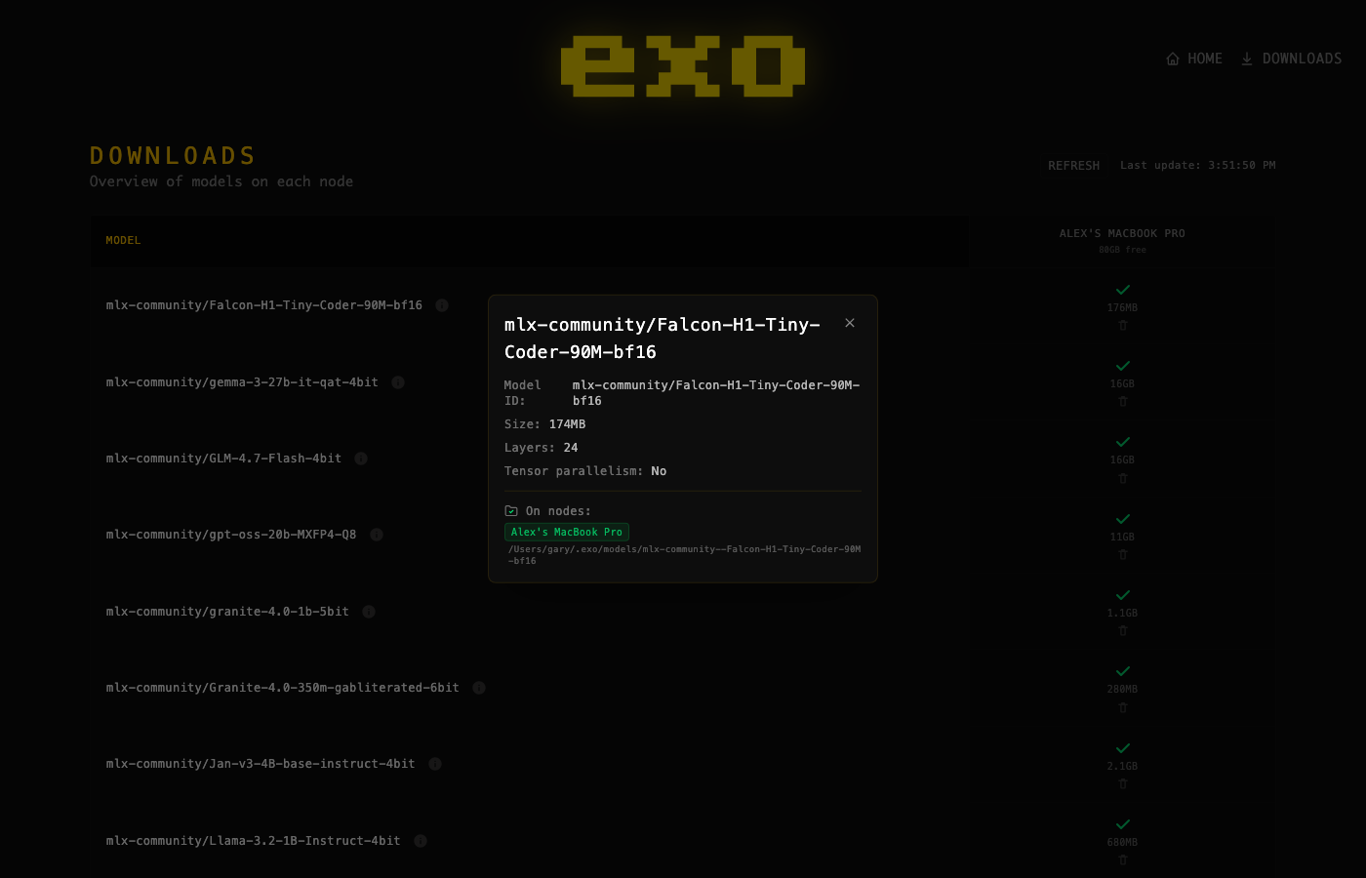Go to the HOME page

(1194, 59)
